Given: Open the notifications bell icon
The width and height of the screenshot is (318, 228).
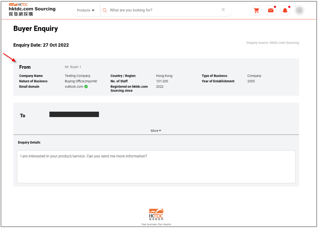Looking at the screenshot, I should point(285,10).
